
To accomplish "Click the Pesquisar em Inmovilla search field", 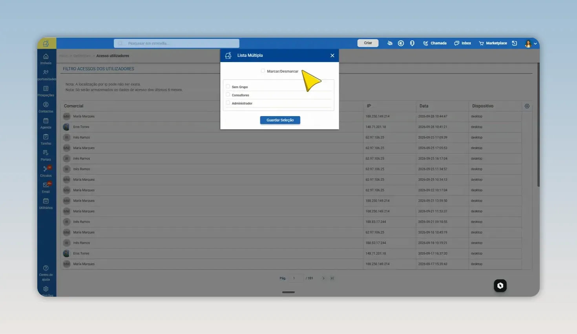I will pos(177,43).
